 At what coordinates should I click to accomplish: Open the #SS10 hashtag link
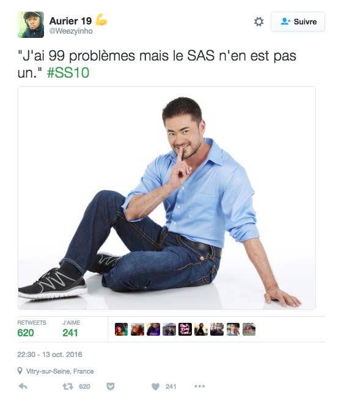[x=68, y=73]
